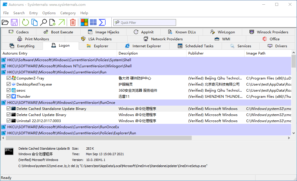Click the large cmd icon in details pane
The height and width of the screenshot is (181, 297).
[9, 151]
